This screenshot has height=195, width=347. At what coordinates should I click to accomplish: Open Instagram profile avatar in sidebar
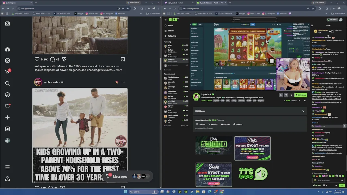[8, 140]
